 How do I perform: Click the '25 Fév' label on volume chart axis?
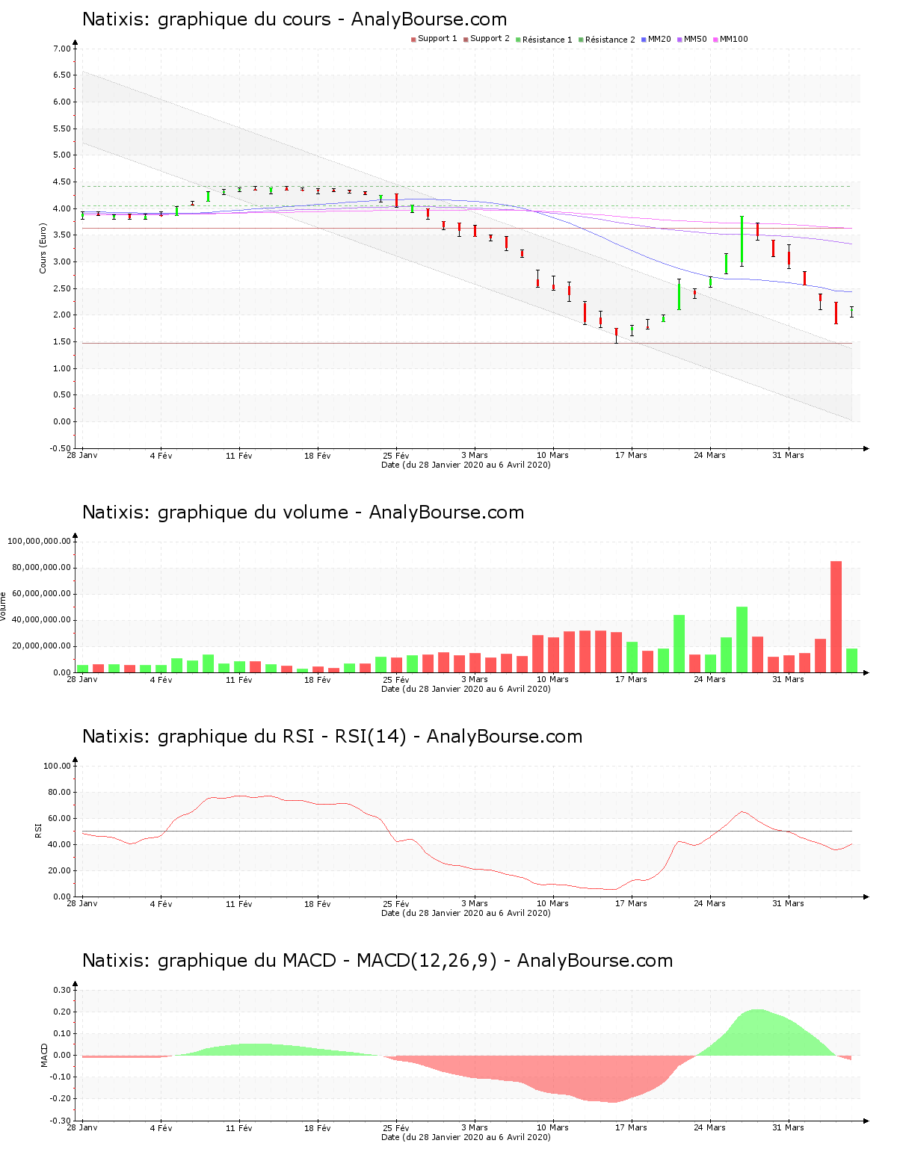tap(396, 680)
